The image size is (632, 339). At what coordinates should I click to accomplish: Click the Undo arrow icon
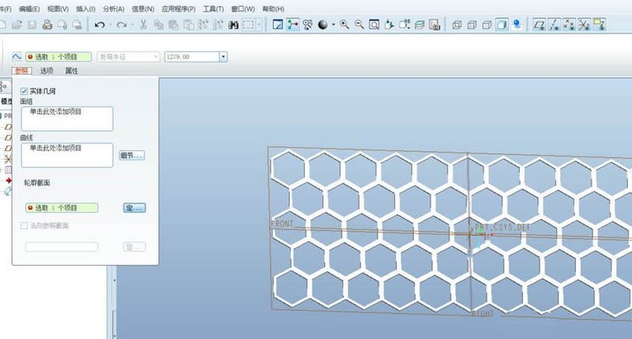pos(99,25)
